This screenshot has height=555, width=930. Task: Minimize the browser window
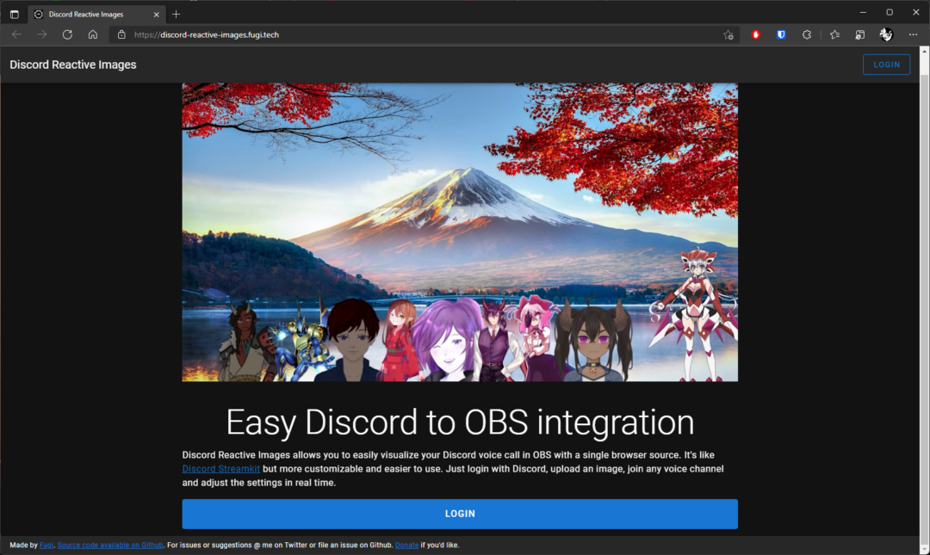coord(863,12)
